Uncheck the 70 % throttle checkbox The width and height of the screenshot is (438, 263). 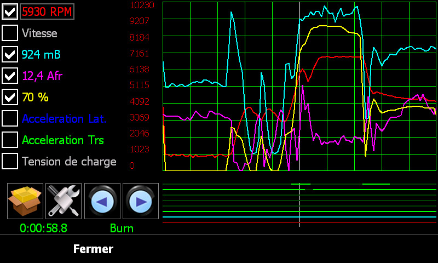10,97
